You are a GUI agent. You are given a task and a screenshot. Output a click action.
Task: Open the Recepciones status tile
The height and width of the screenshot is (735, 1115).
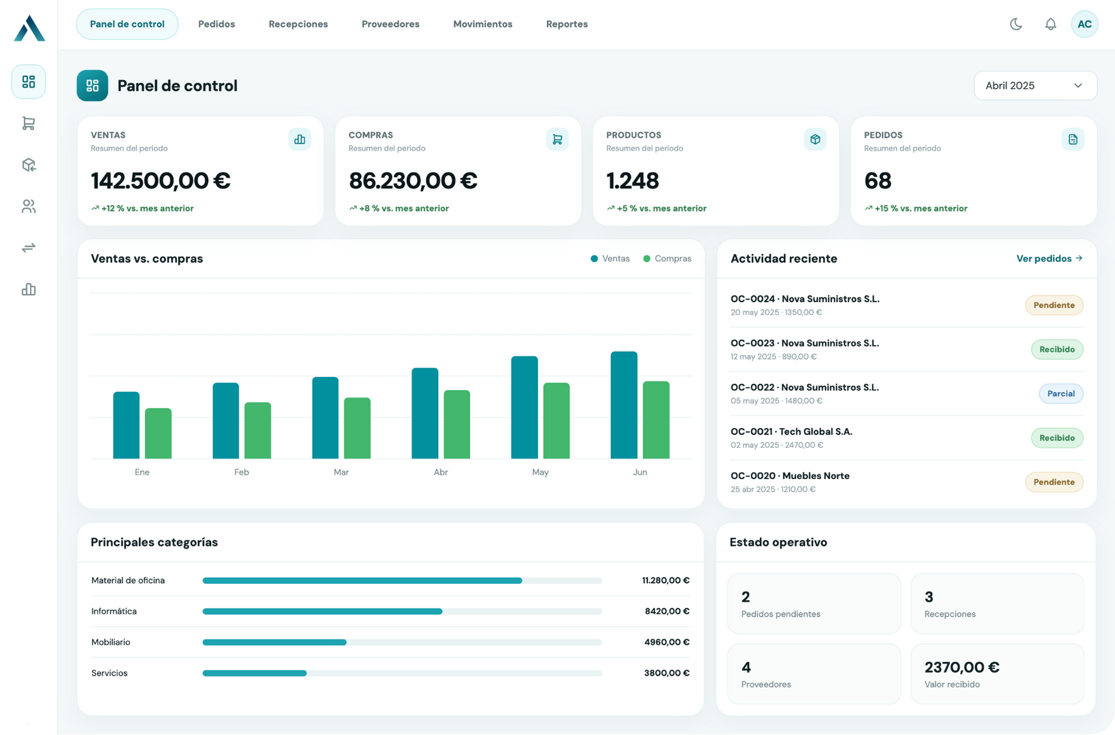pos(997,604)
